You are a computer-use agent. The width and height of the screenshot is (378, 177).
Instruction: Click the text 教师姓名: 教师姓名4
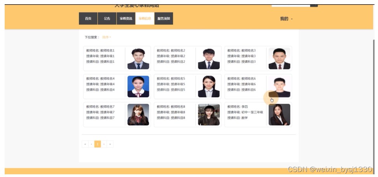[x=100, y=79]
